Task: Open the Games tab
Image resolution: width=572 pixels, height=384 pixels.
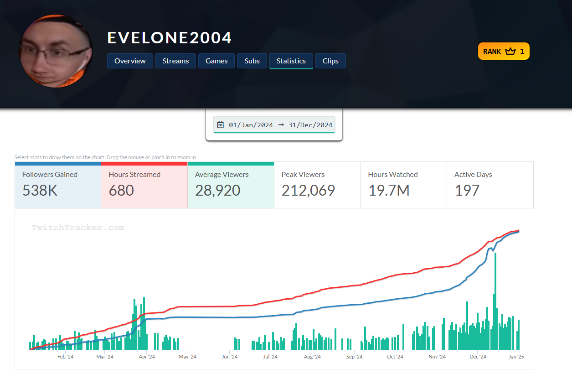Action: 216,61
